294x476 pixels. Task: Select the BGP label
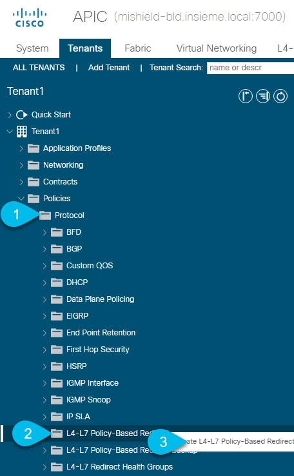74,249
